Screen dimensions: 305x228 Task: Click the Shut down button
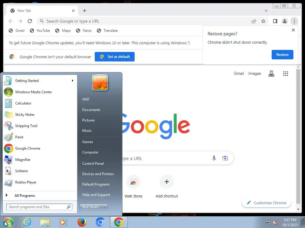click(90, 207)
